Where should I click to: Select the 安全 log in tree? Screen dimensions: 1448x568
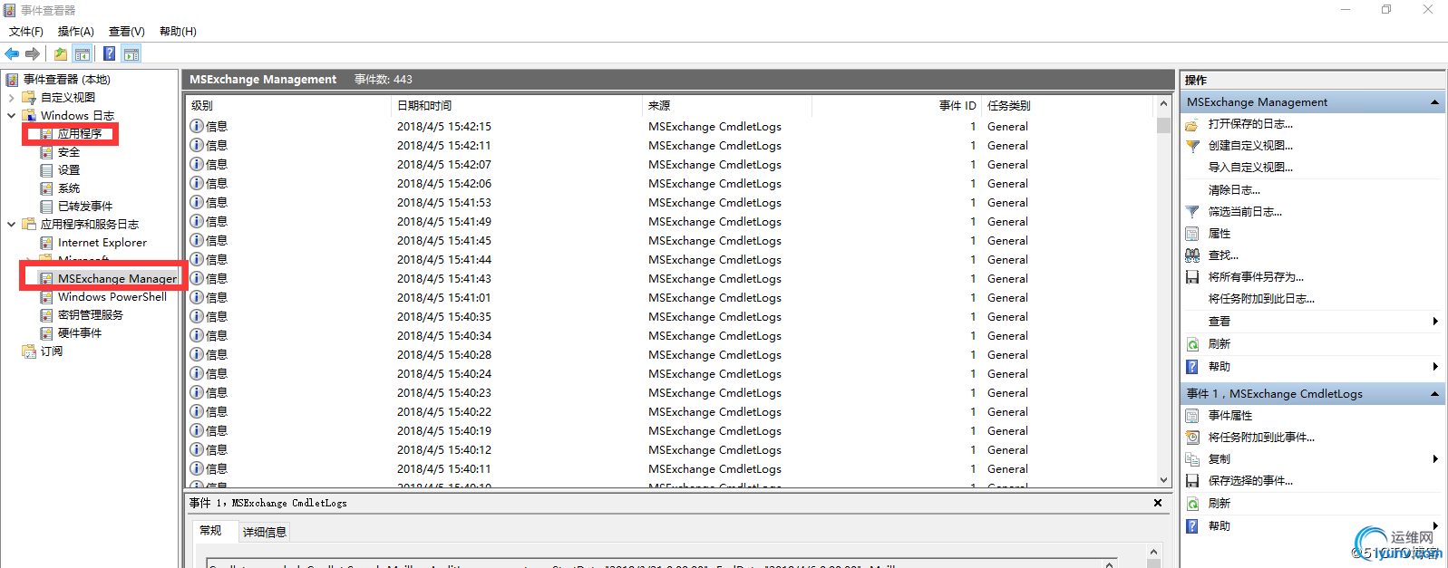tap(69, 152)
